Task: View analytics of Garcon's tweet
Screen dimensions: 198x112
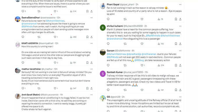Action: pos(161,65)
